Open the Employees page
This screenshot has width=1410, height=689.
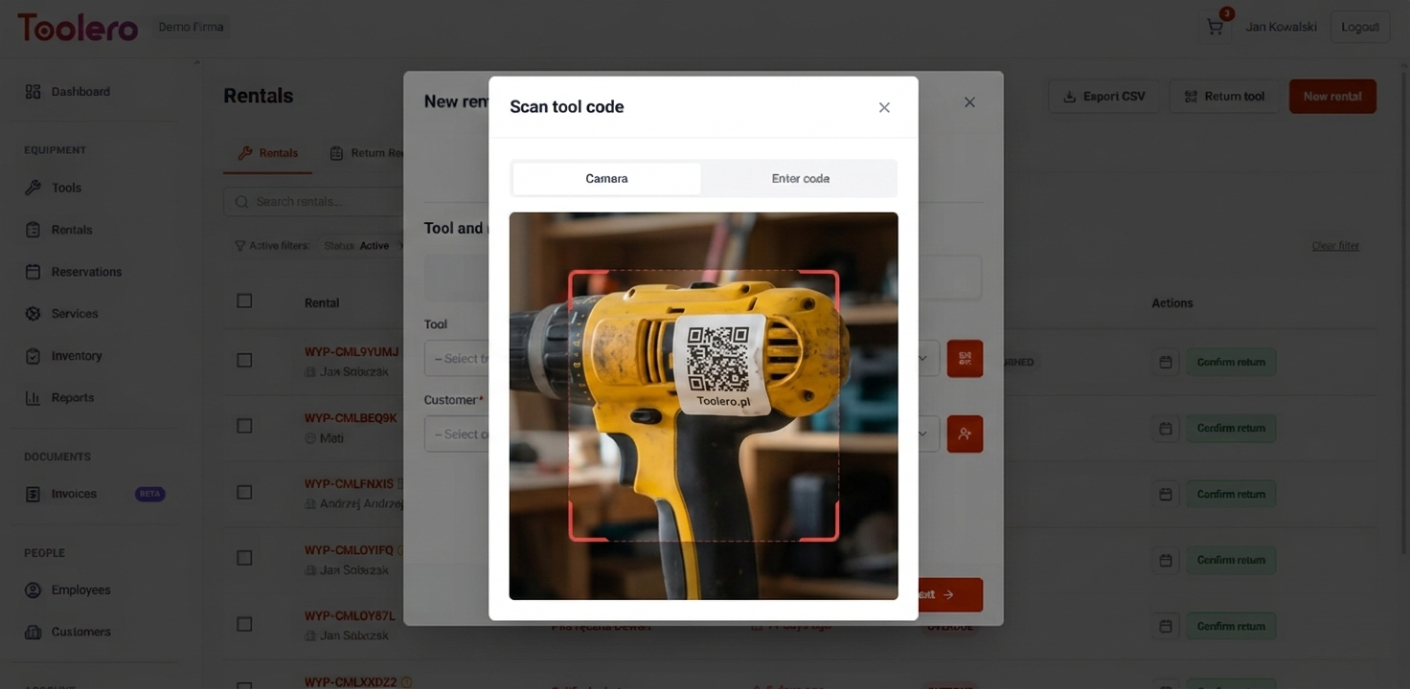point(80,589)
